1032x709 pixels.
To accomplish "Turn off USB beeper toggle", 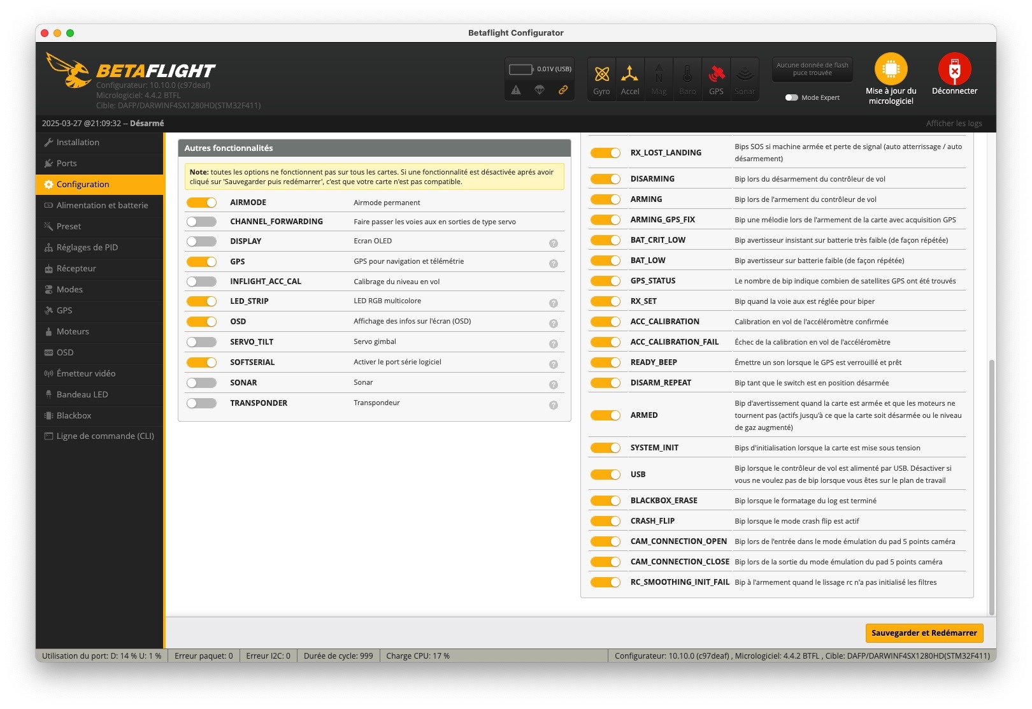I will tap(605, 475).
